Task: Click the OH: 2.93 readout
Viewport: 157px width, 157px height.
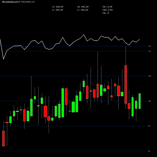Action: 107,10
